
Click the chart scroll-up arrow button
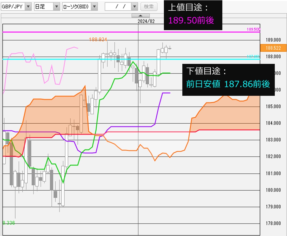[141, 16]
